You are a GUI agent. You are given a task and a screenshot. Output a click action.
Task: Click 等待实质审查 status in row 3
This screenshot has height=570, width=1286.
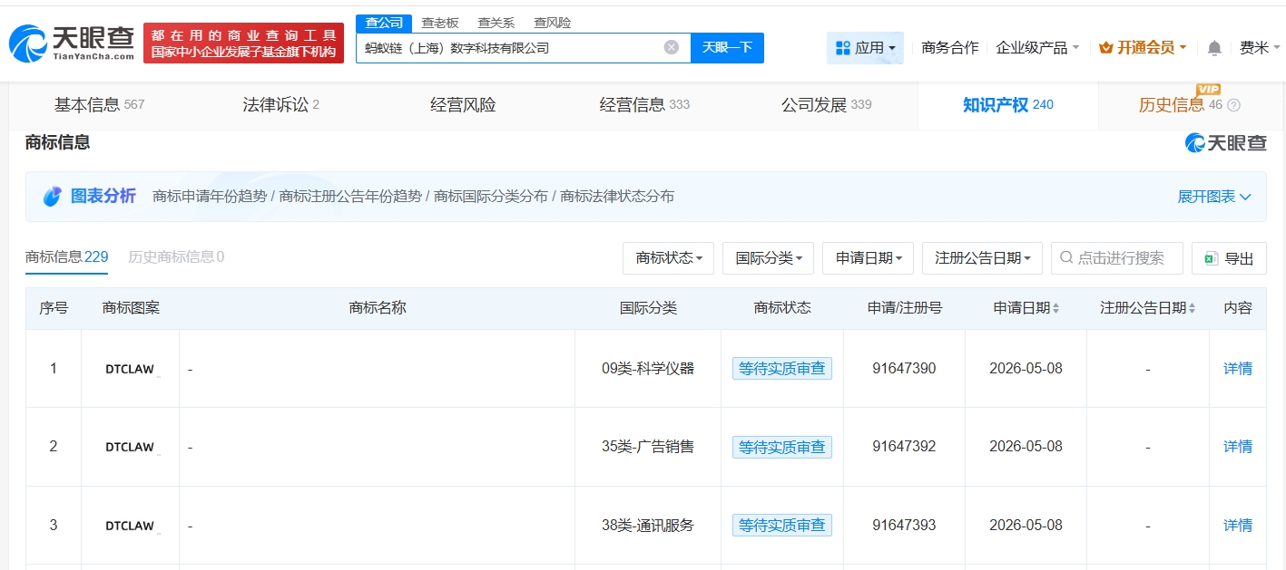click(x=782, y=526)
